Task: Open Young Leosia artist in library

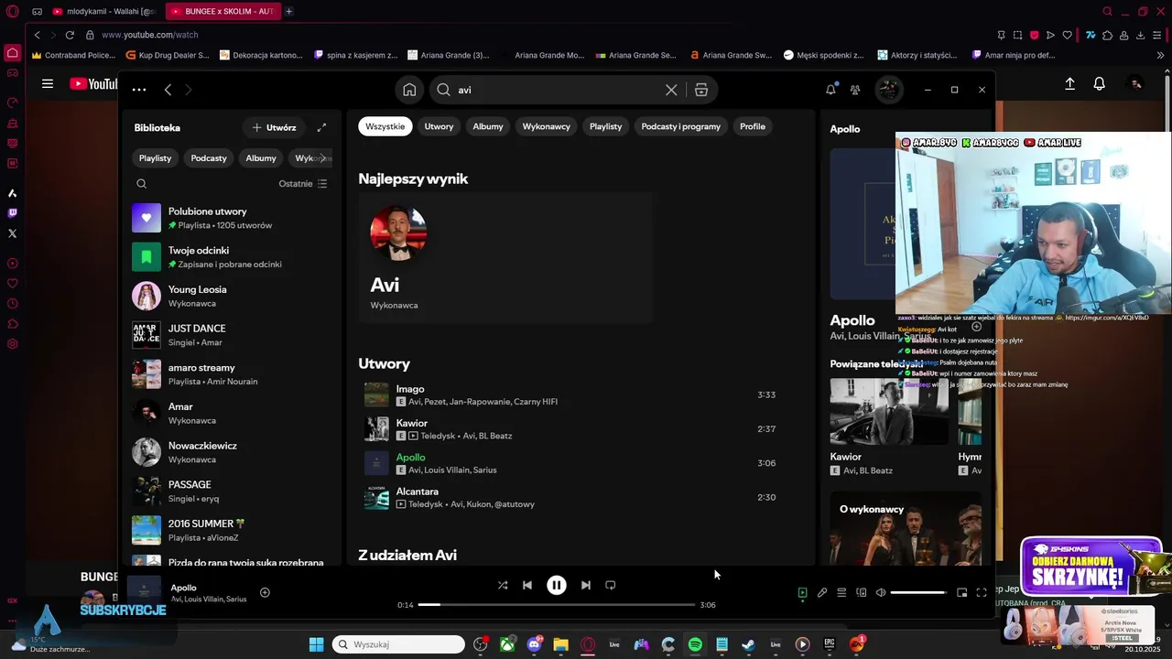Action: [231, 296]
